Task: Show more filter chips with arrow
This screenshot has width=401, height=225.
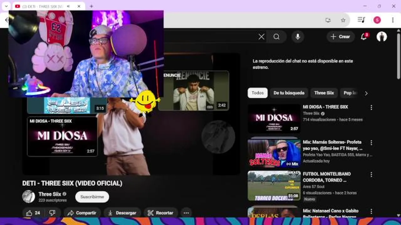Action: (x=366, y=93)
